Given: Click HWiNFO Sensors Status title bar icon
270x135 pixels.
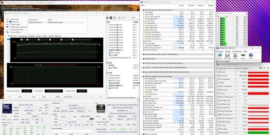Looking at the screenshot, I should click(x=141, y=2).
